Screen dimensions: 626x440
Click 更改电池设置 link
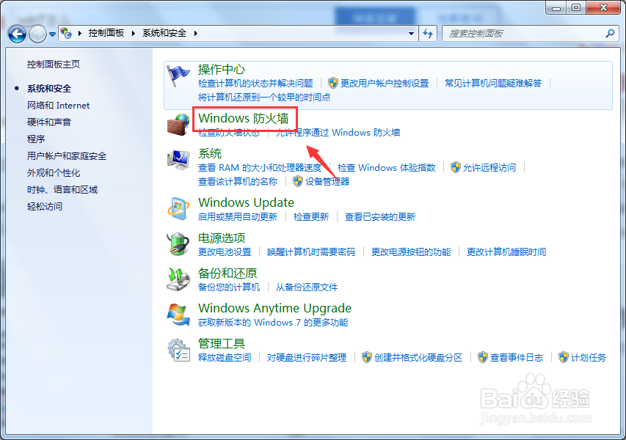pos(225,252)
